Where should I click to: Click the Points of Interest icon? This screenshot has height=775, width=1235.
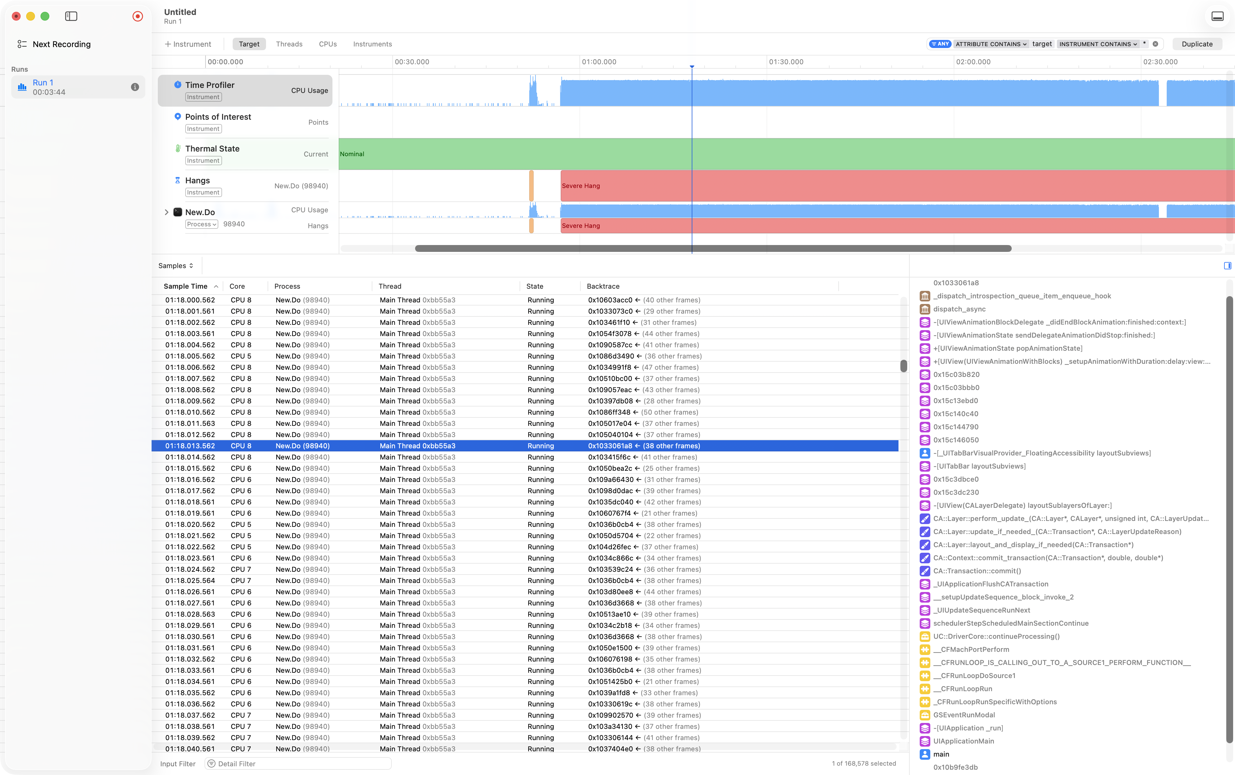[x=177, y=116]
